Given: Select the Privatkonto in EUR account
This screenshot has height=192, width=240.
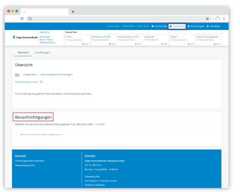Looking at the screenshot, I should [103, 40].
